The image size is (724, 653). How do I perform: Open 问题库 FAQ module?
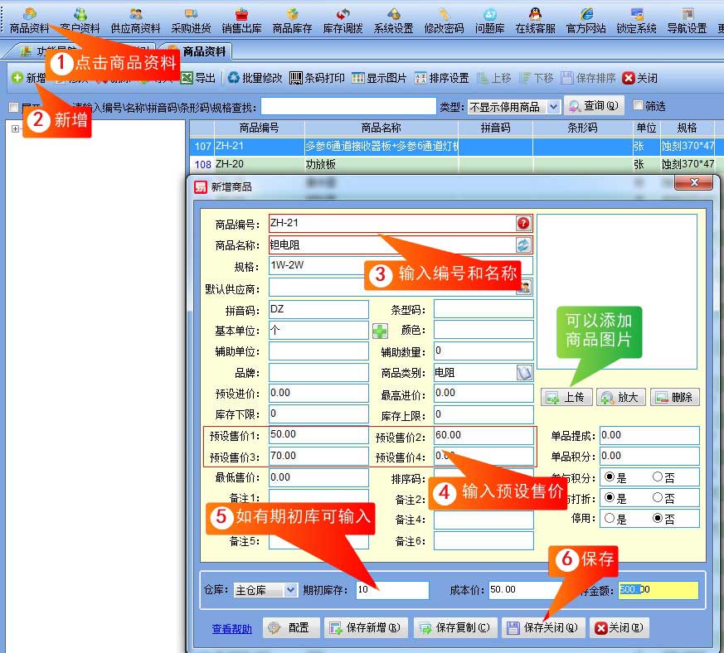point(489,22)
